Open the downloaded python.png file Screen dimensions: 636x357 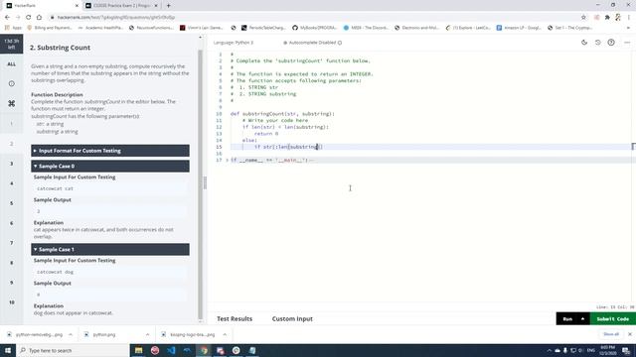point(103,335)
